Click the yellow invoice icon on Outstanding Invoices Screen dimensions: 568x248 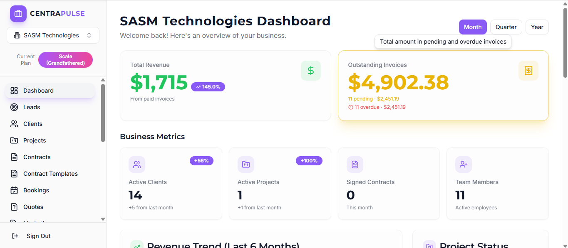click(x=528, y=71)
